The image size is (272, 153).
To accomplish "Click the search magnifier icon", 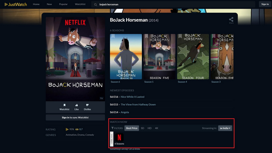I will coord(95,5).
